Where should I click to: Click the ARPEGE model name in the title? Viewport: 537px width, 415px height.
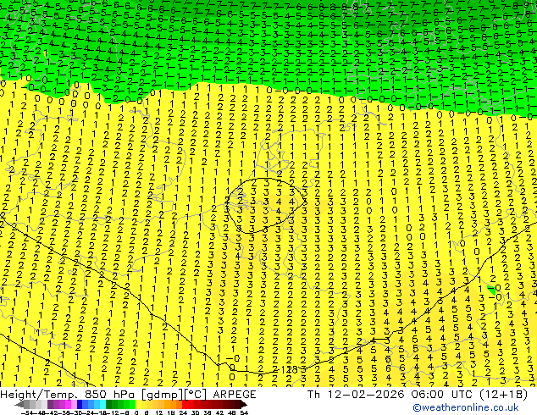235,395
